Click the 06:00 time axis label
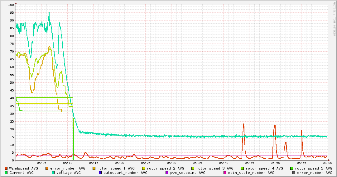The width and height of the screenshot is (337, 177). click(327, 163)
